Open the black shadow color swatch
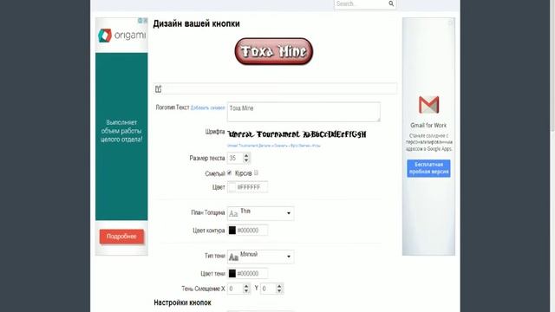The image size is (555, 312). [x=232, y=274]
